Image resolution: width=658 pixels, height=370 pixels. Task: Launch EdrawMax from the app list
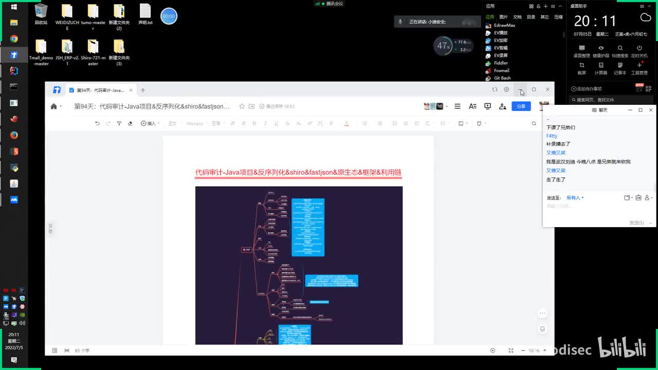pyautogui.click(x=501, y=25)
